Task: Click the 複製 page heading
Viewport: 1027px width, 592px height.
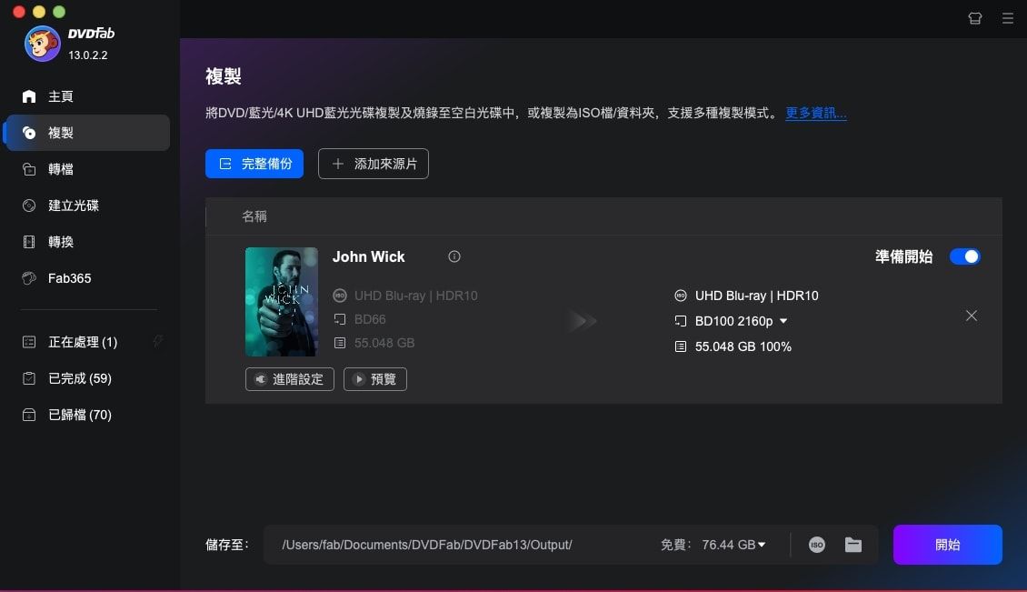Action: pos(224,76)
